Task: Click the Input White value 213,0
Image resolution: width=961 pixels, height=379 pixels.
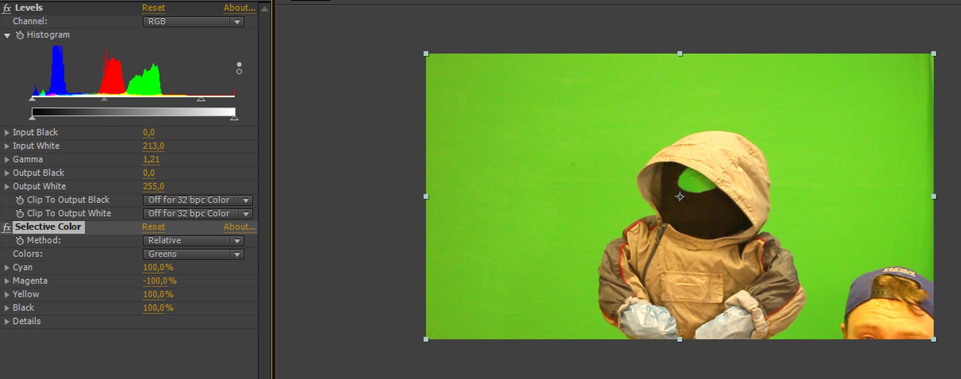Action: (153, 146)
